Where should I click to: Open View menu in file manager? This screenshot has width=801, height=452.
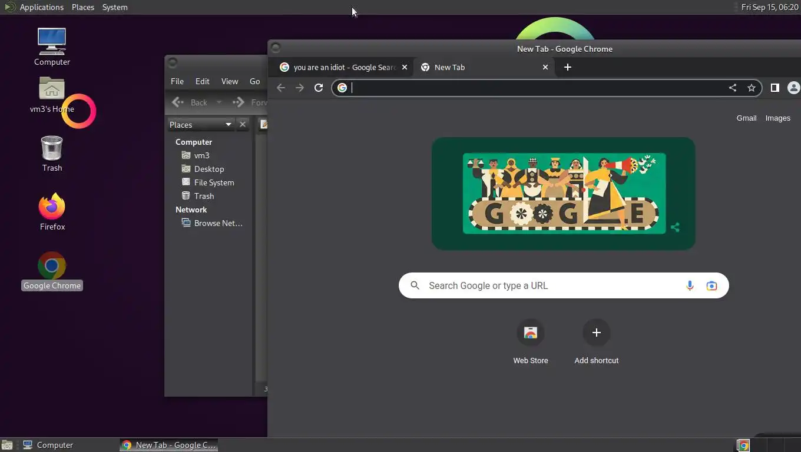pos(230,81)
